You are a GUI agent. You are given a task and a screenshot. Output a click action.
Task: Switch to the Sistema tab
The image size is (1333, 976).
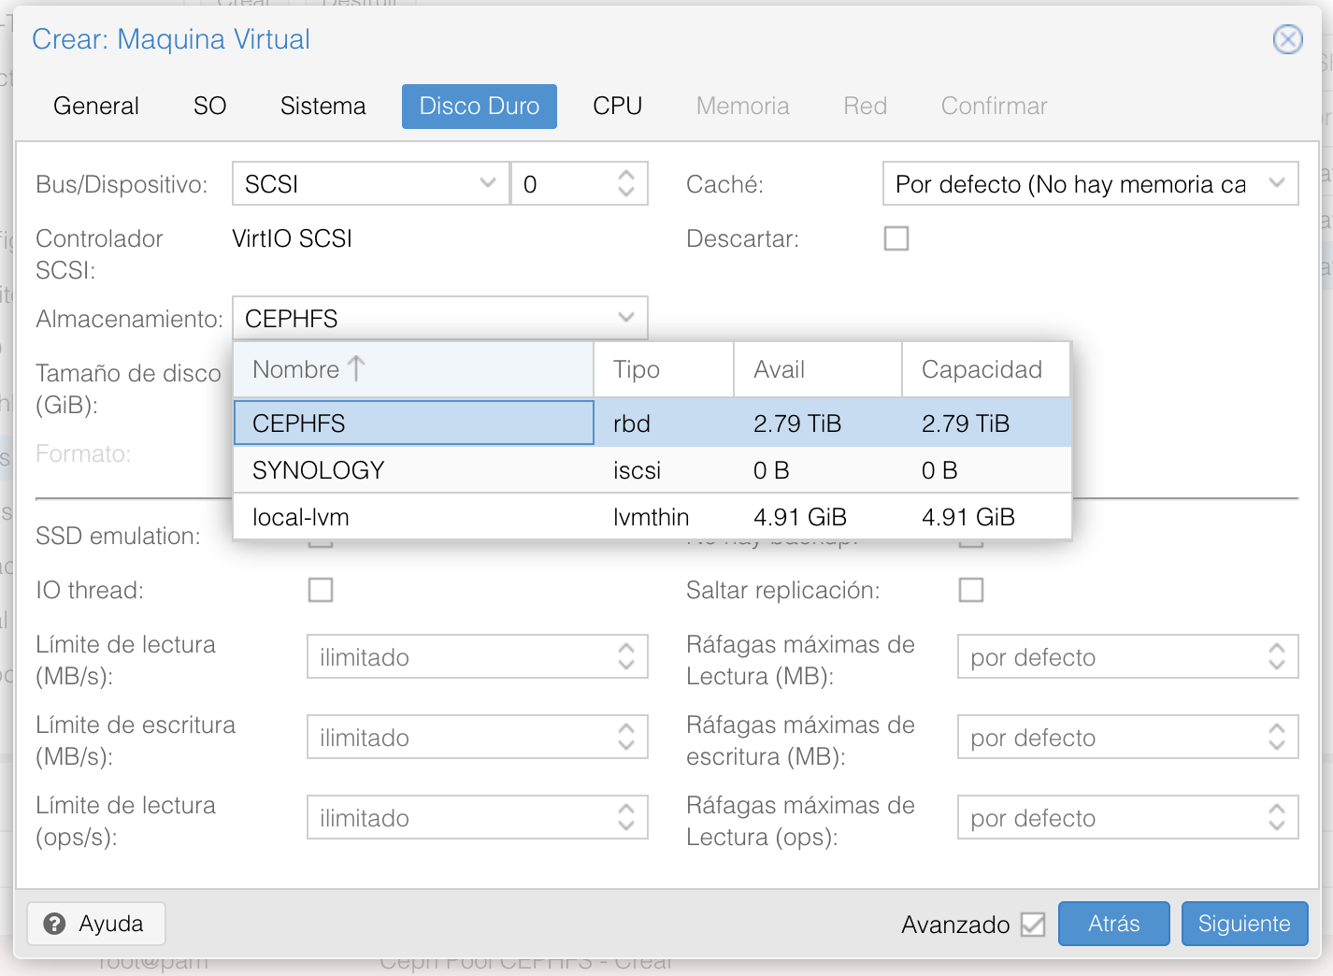pos(322,106)
